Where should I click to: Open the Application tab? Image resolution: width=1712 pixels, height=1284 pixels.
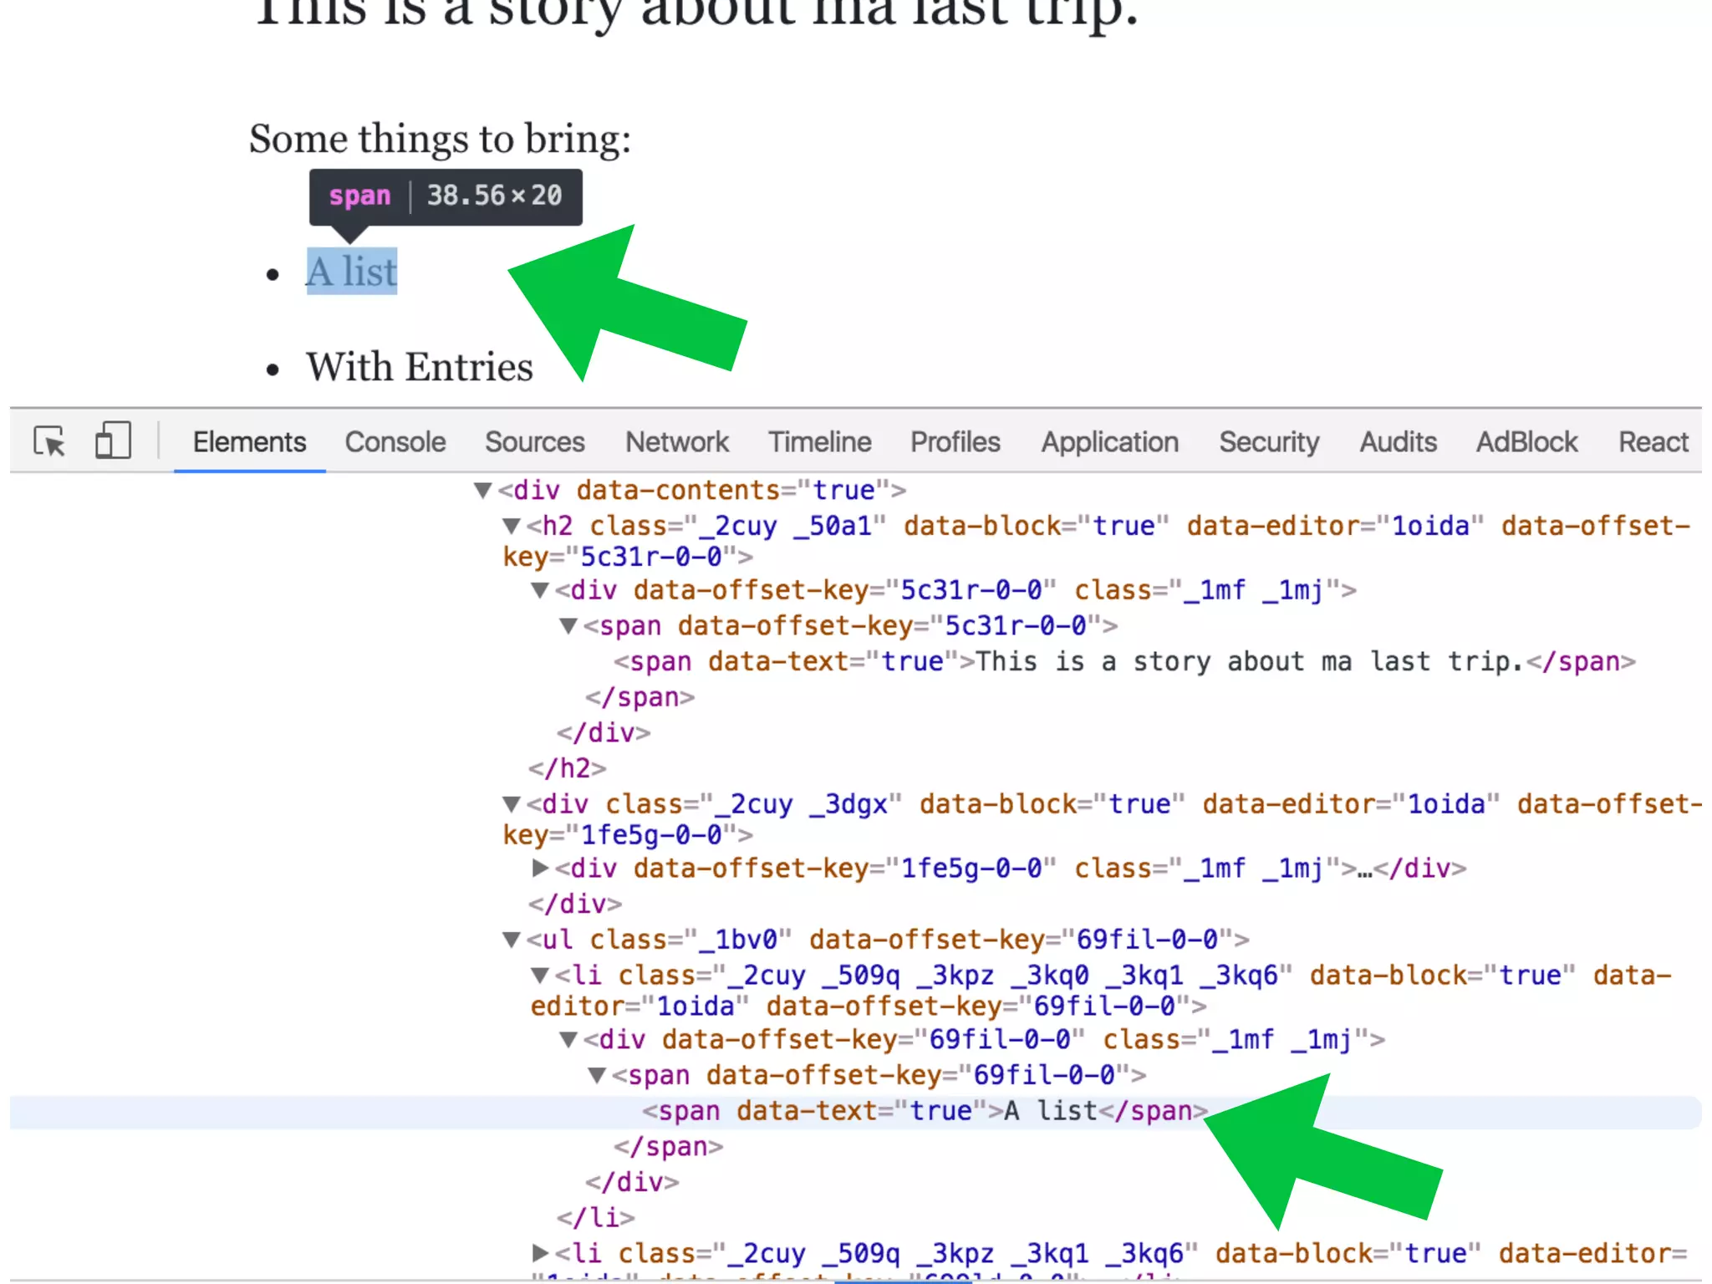click(1109, 442)
